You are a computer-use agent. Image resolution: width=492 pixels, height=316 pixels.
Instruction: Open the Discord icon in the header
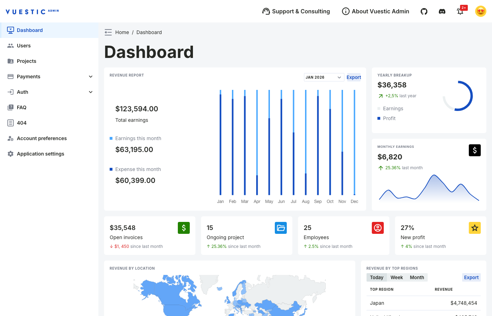tap(442, 11)
